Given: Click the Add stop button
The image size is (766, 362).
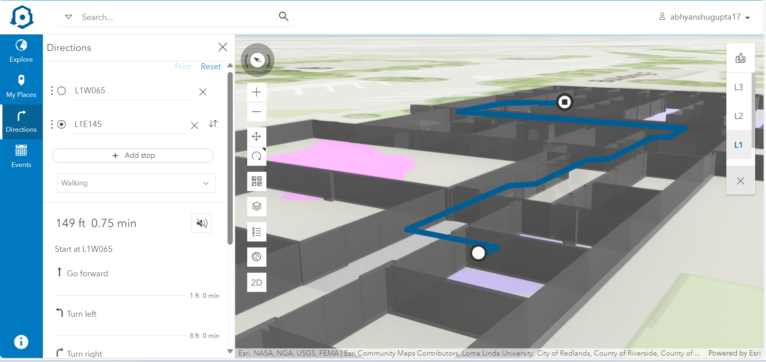Looking at the screenshot, I should click(x=133, y=155).
